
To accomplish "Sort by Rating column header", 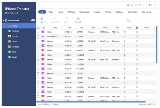I will [x=129, y=28].
